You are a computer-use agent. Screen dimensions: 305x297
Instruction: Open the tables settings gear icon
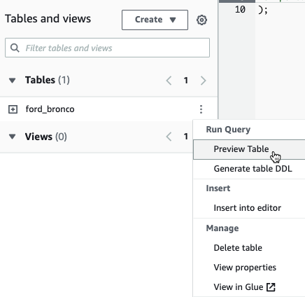click(201, 20)
